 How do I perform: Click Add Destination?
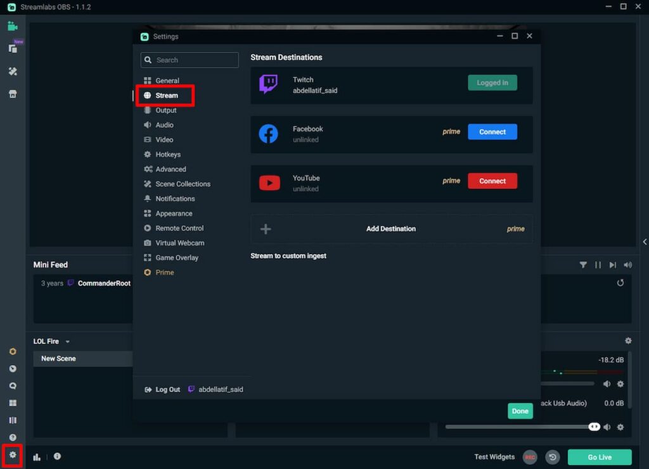coord(392,229)
